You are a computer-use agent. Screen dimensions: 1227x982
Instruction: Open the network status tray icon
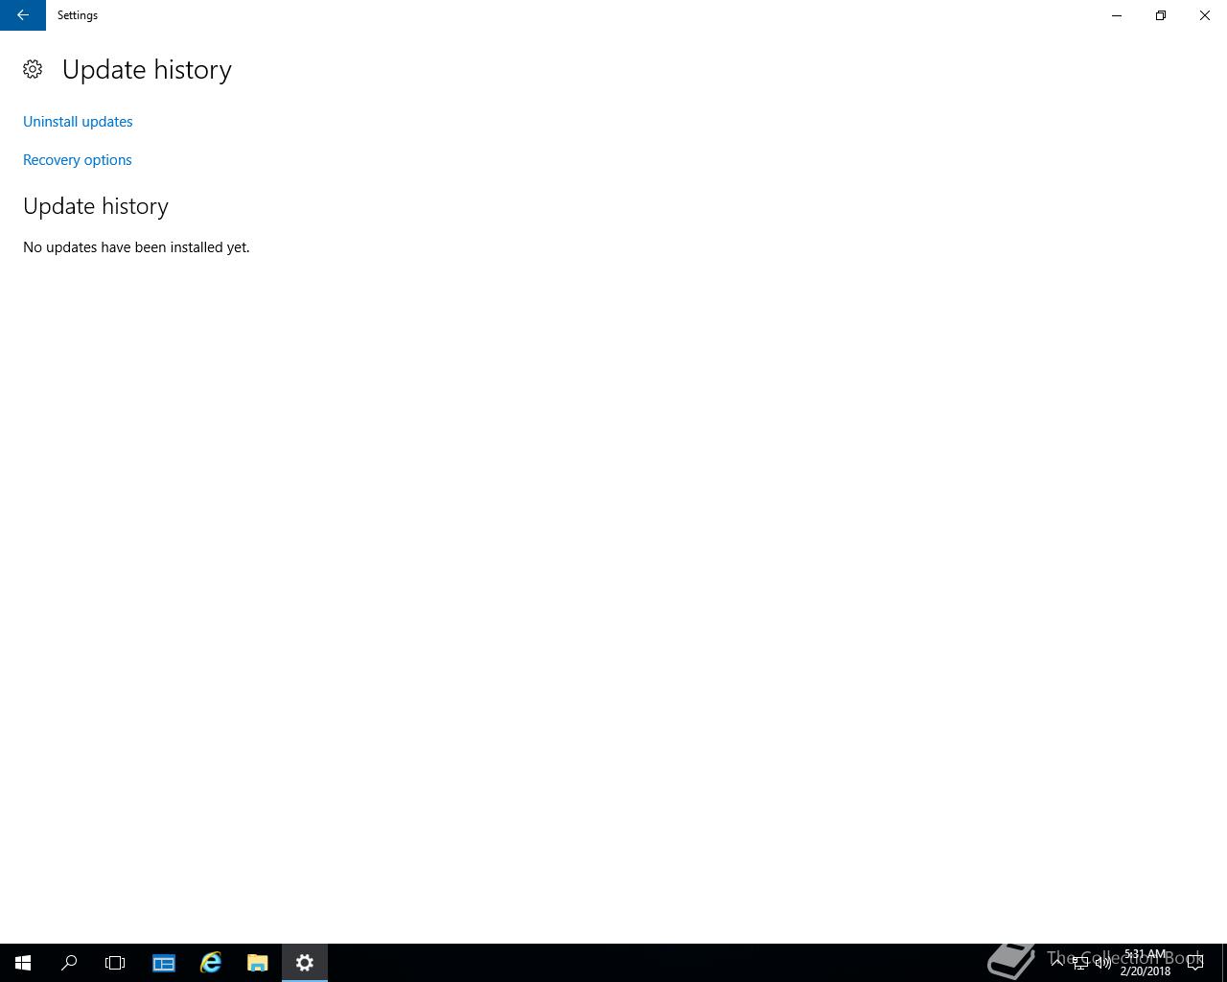pos(1080,963)
